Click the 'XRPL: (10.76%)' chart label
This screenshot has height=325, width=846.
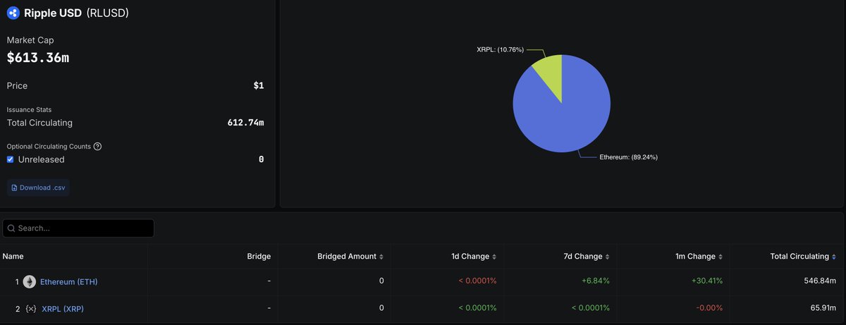[x=501, y=50]
